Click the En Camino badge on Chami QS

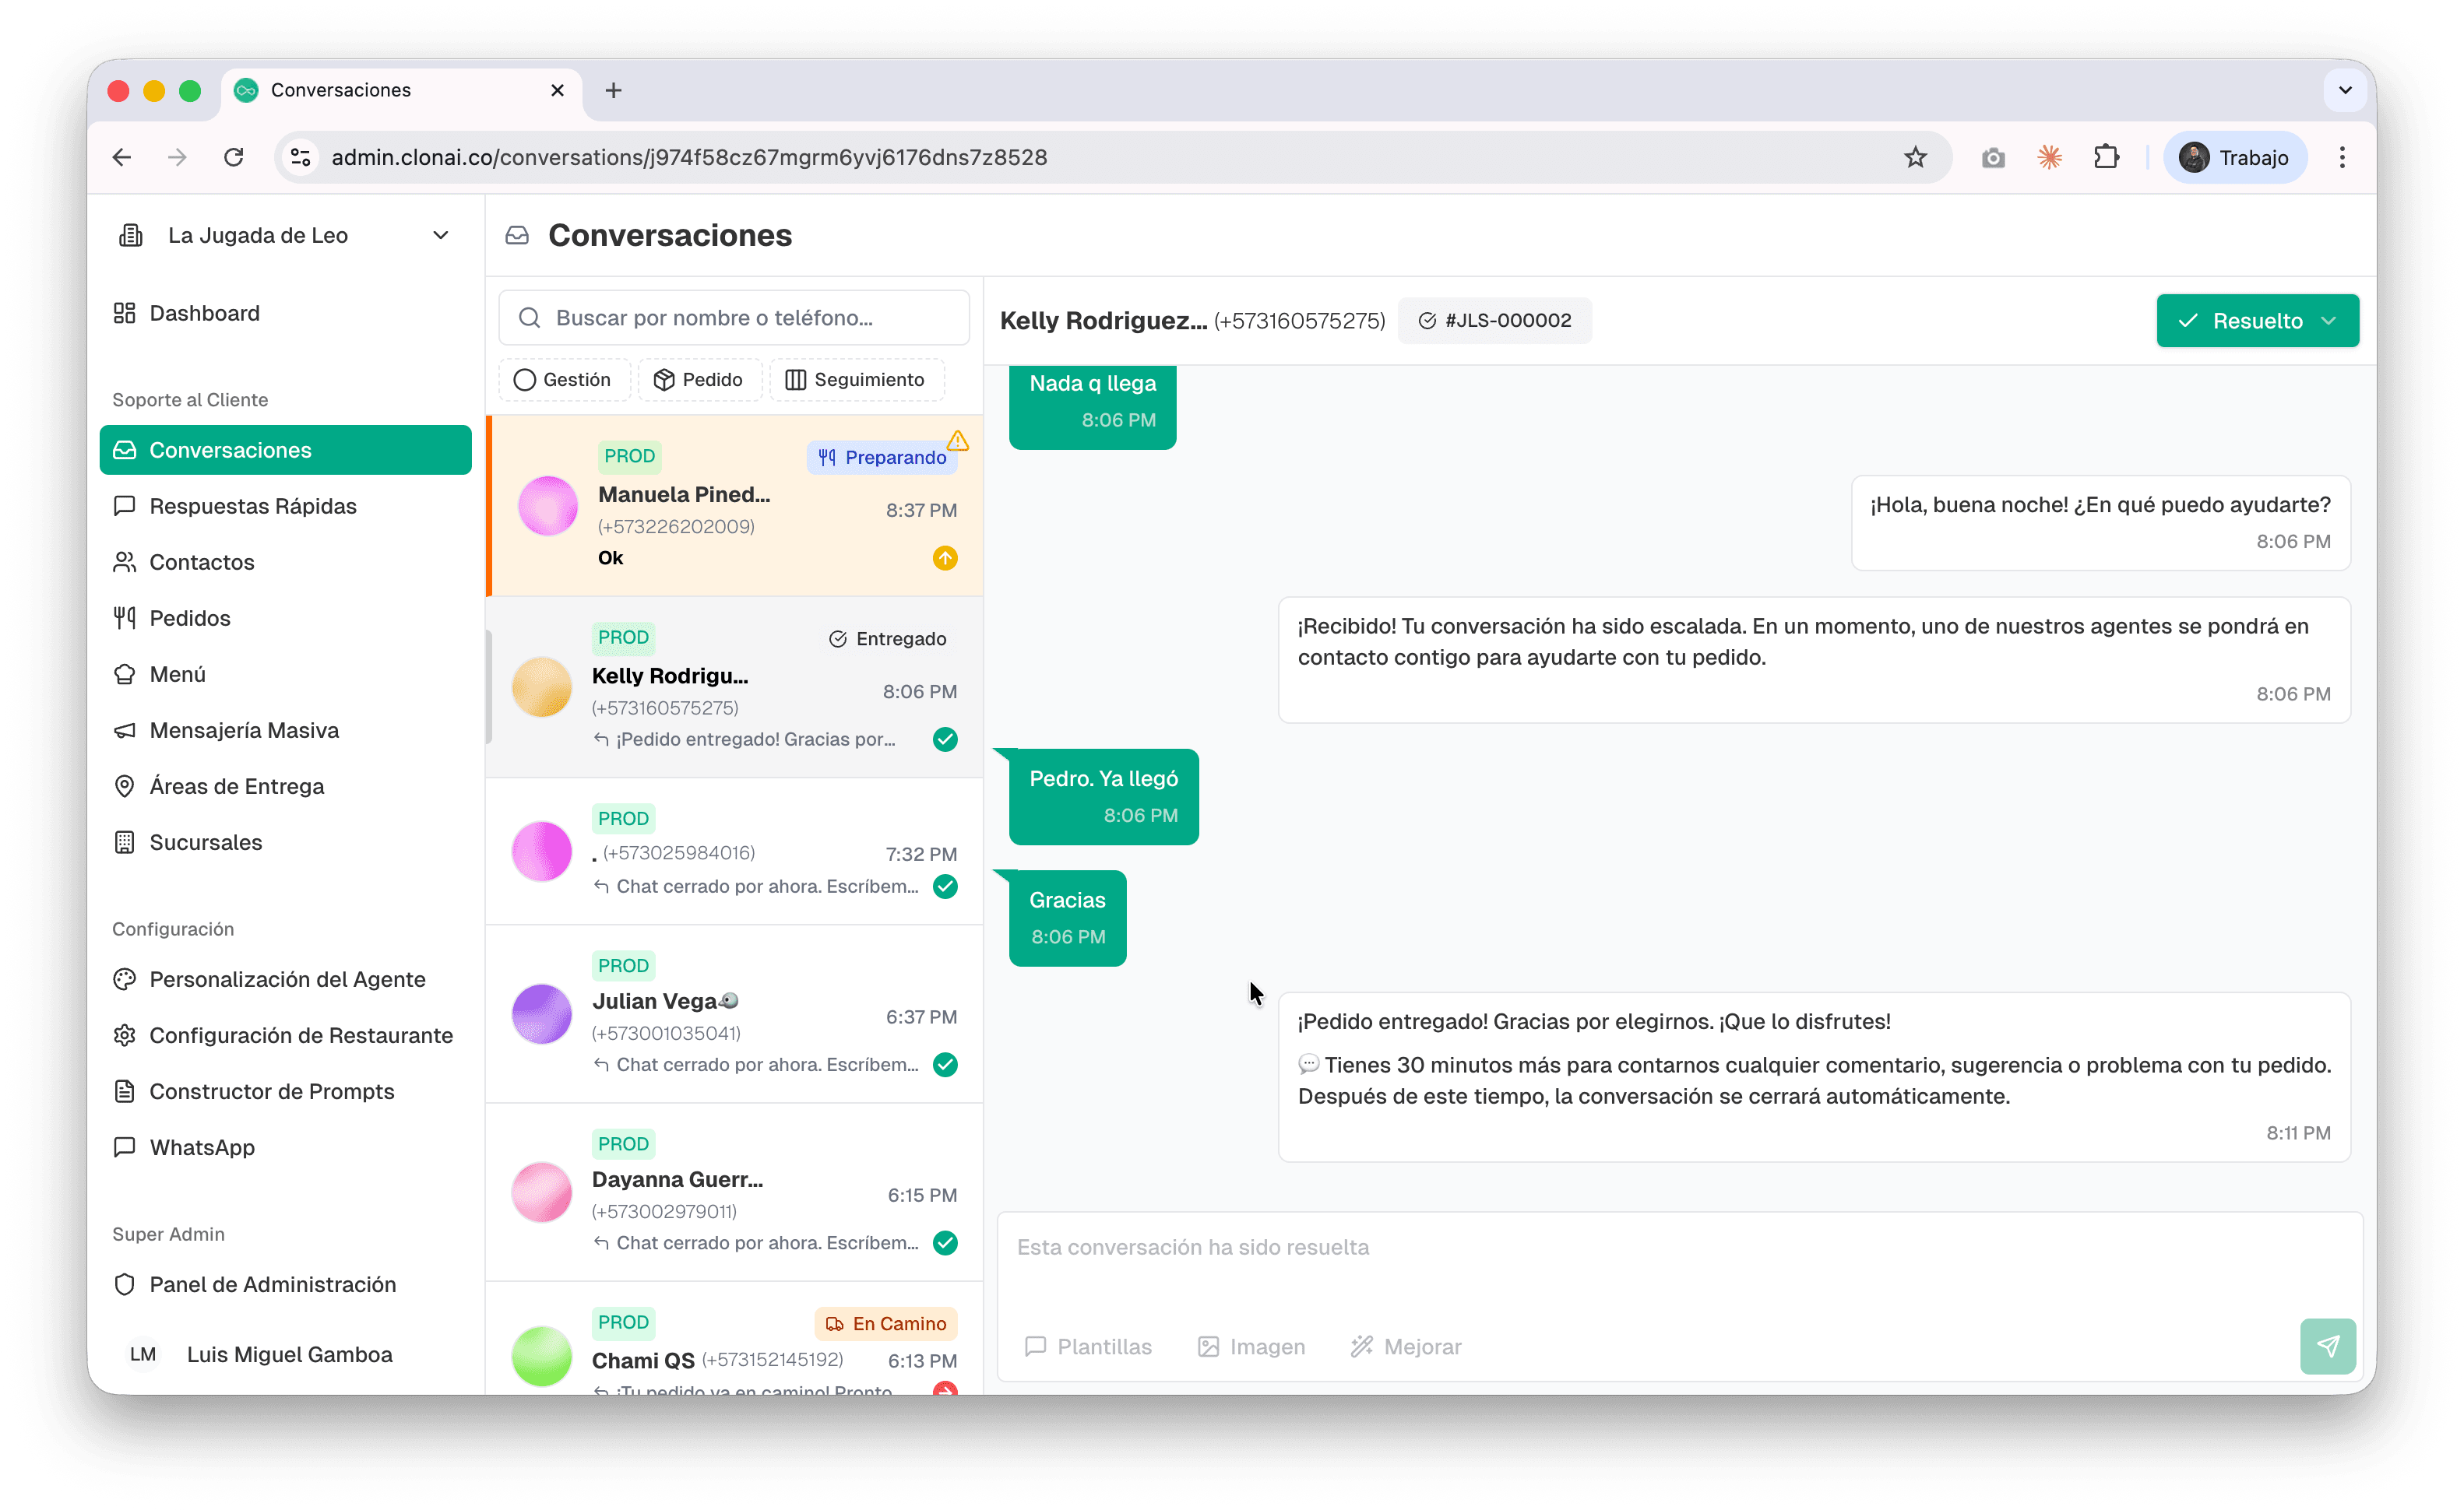coord(885,1323)
